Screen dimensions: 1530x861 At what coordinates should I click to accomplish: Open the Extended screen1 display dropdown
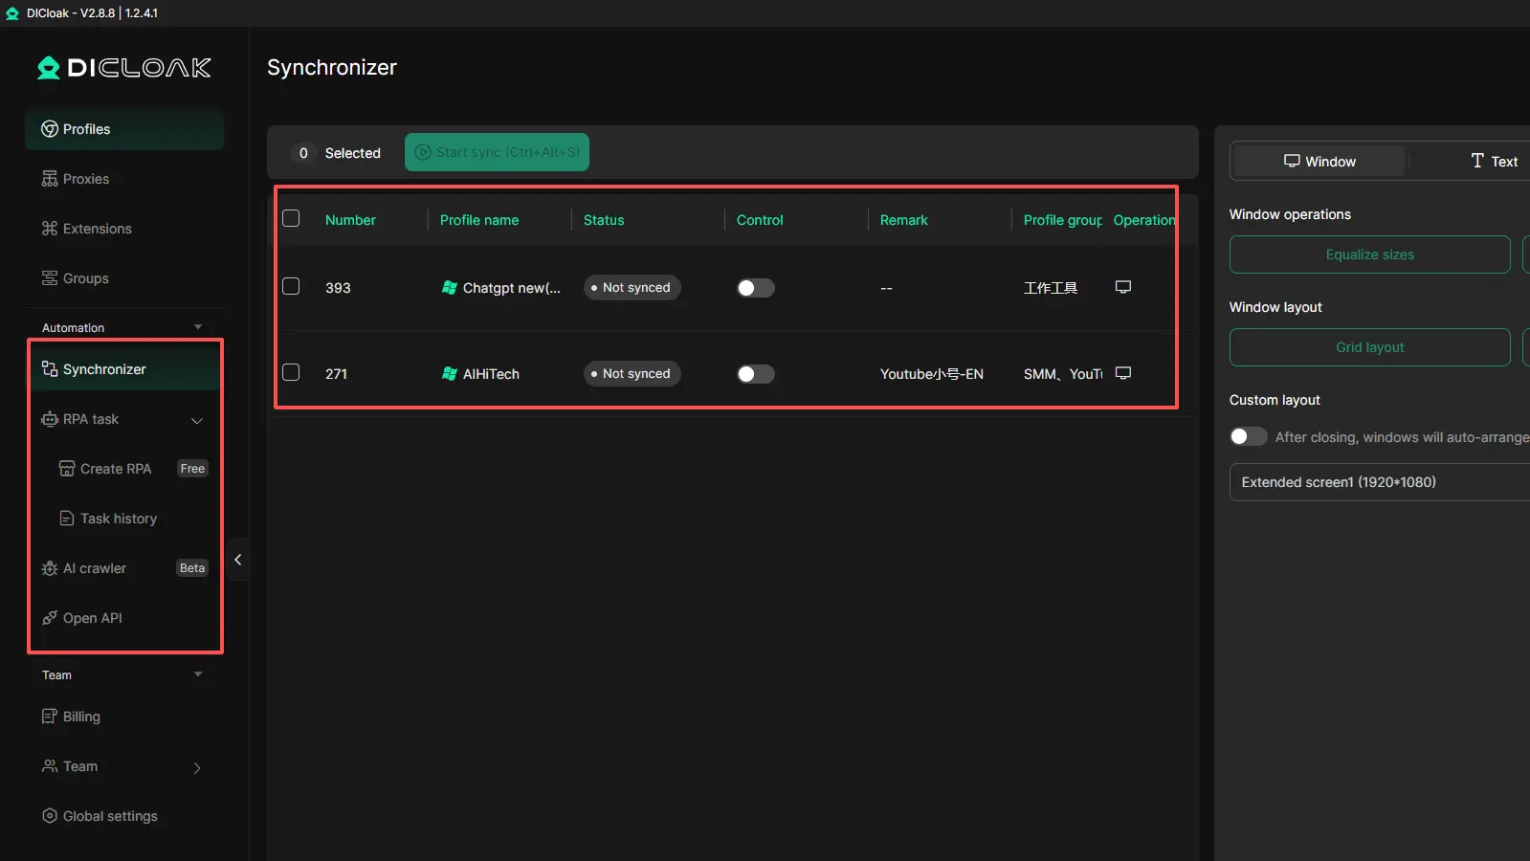tap(1378, 482)
